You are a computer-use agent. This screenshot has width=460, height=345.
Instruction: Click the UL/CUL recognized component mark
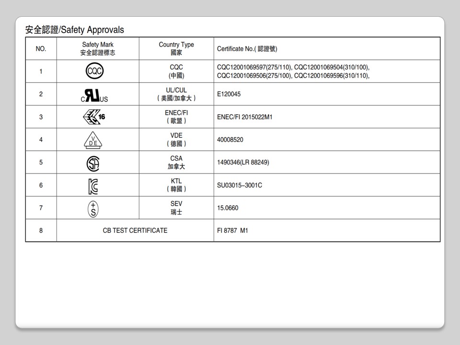tap(94, 95)
